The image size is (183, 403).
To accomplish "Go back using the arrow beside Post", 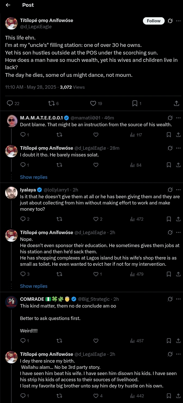I will 8,5.
